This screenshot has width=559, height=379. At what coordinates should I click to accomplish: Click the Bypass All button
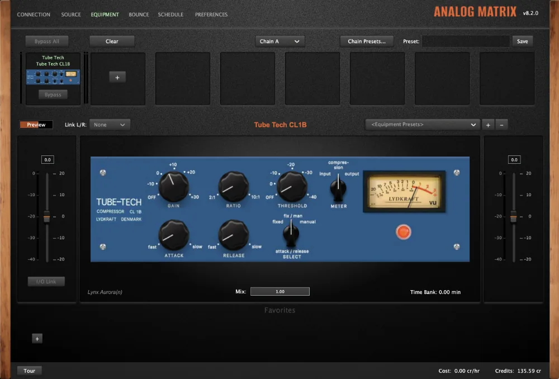(x=47, y=41)
